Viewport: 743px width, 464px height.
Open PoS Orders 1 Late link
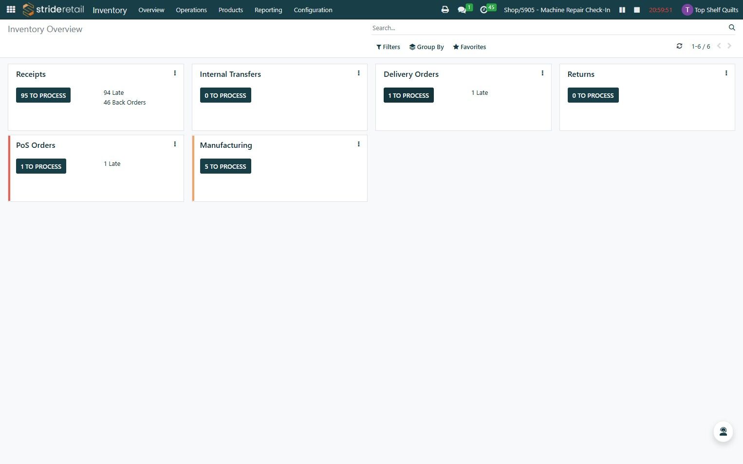tap(112, 164)
